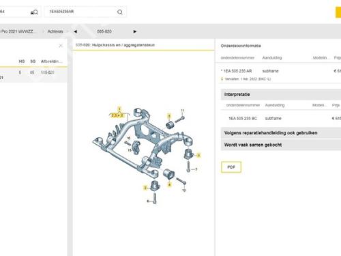
Task: Click the vehicle search icon in the first search box
Action: click(x=34, y=12)
